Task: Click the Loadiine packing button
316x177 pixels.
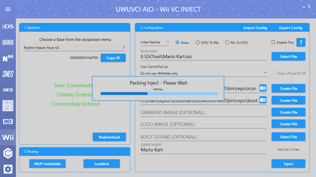Action: point(102,164)
